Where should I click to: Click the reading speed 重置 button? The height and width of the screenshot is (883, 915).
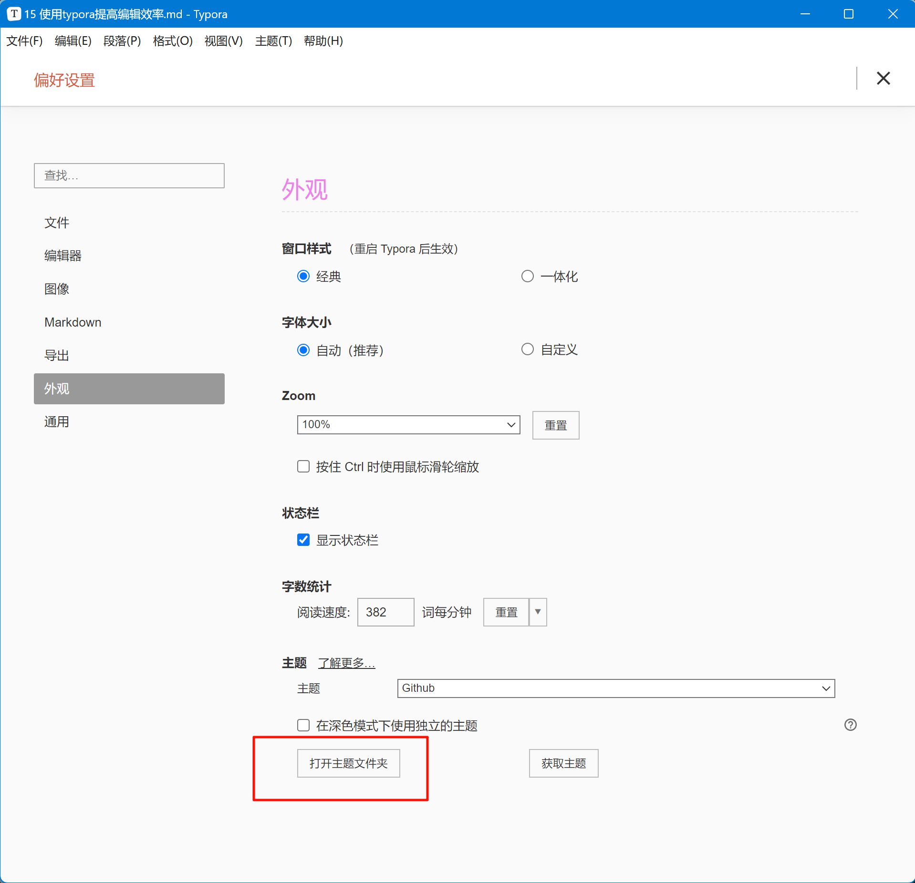506,612
